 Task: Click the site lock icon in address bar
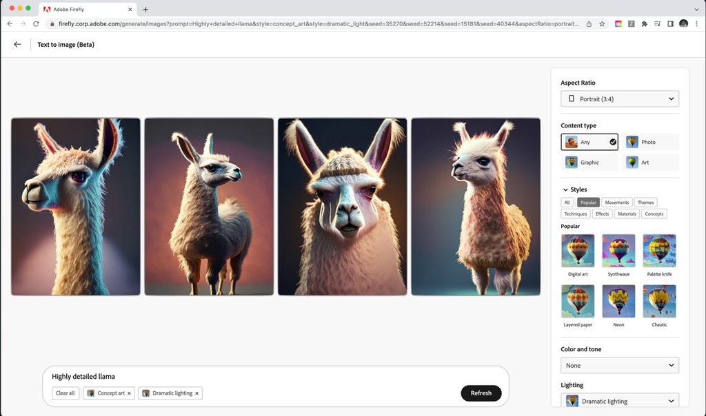pyautogui.click(x=52, y=24)
